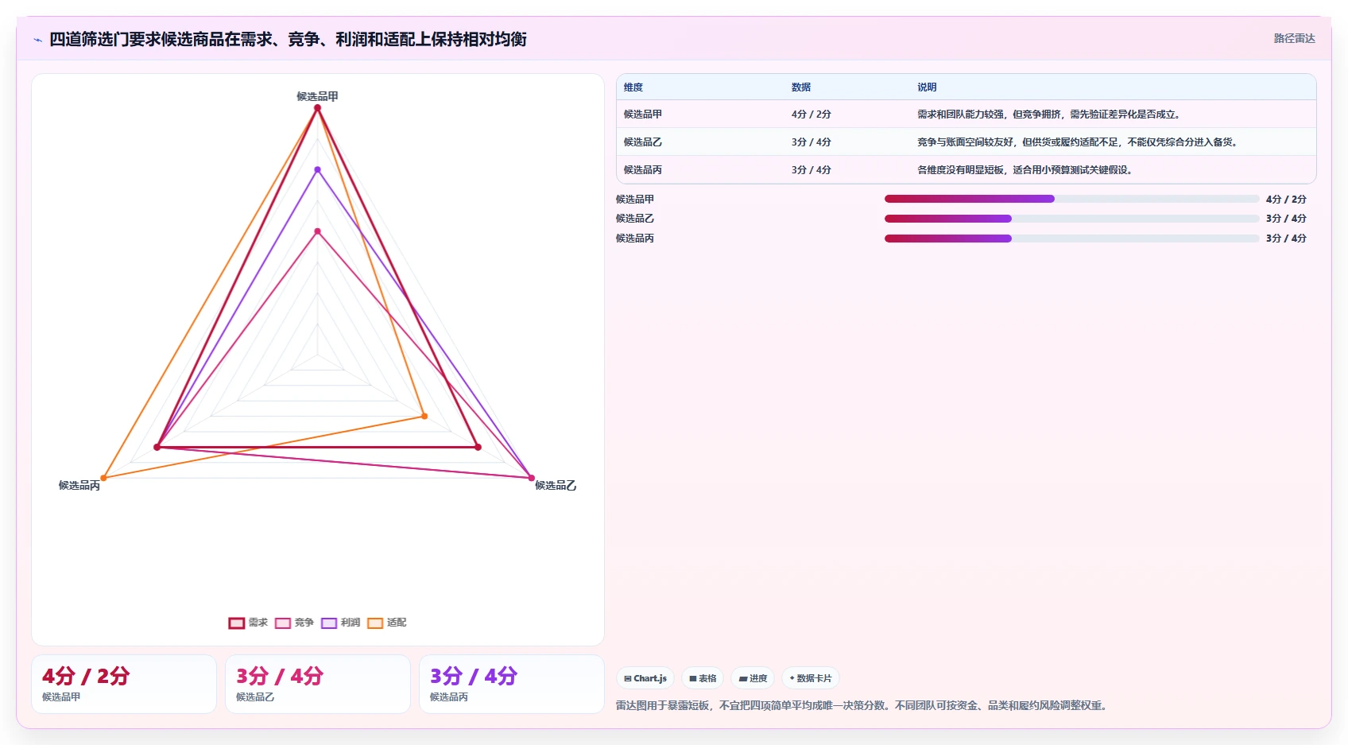Click the 进度 chip
This screenshot has width=1348, height=745.
753,678
